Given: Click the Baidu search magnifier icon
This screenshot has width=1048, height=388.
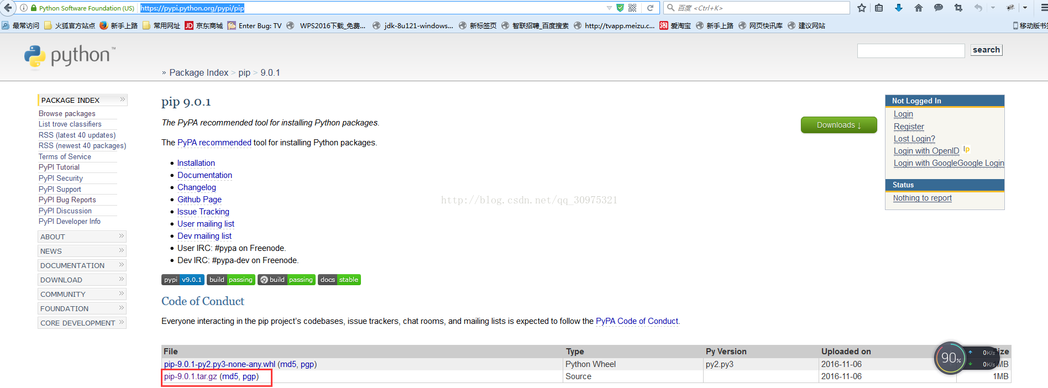Looking at the screenshot, I should tap(671, 8).
